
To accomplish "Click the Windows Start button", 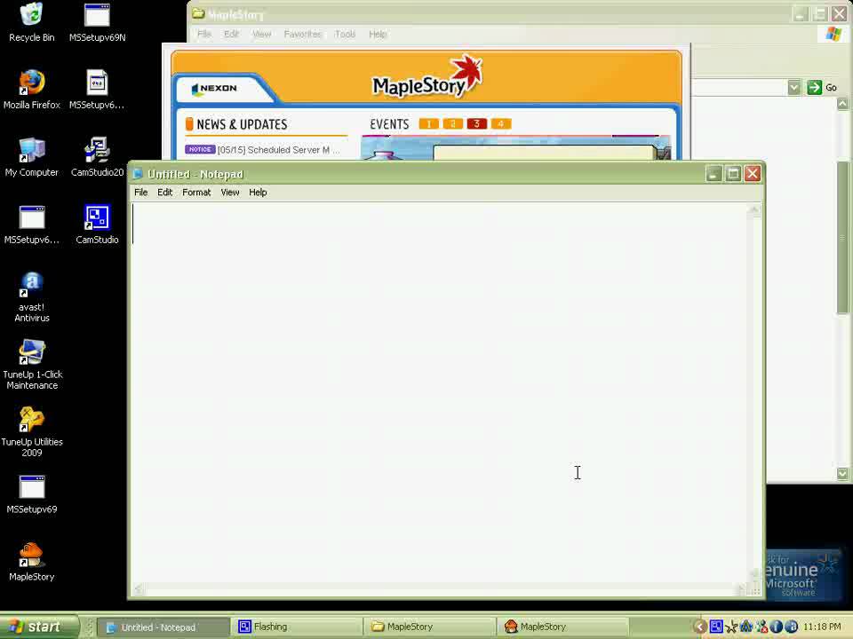I will point(39,627).
